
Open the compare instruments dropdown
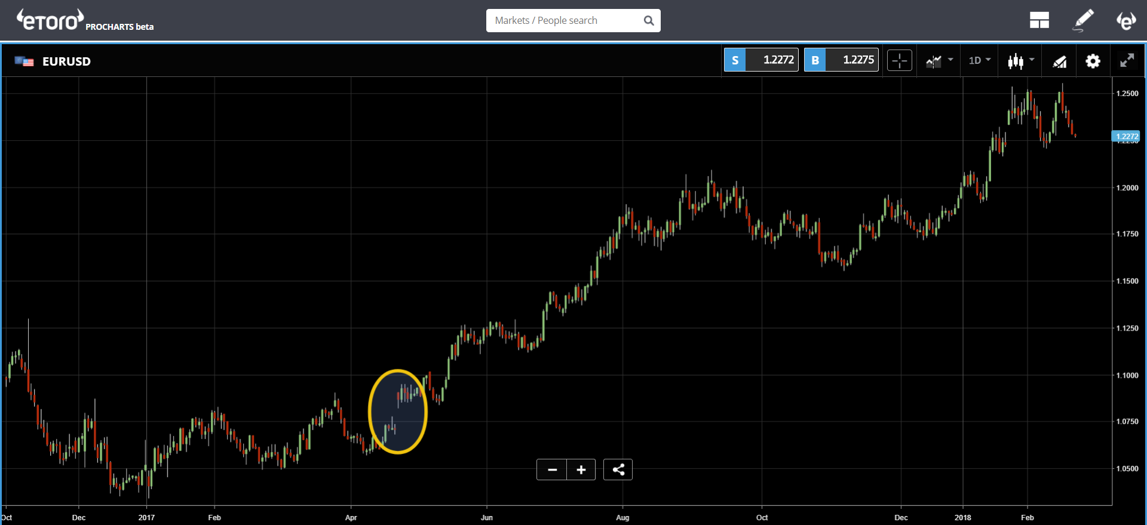pyautogui.click(x=939, y=60)
